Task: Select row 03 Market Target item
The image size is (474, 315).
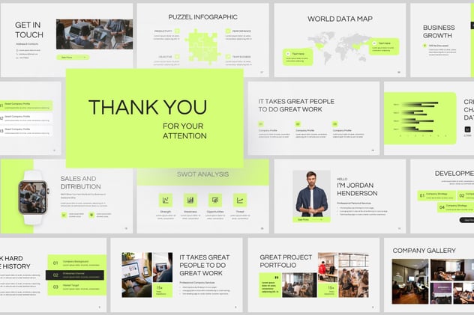Action: [76, 287]
